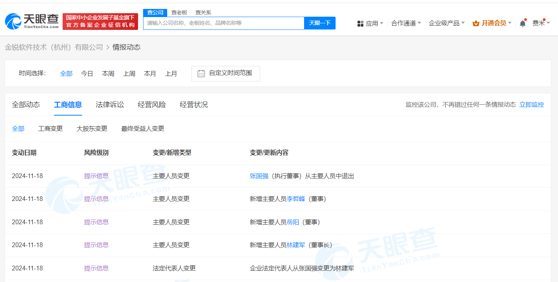This screenshot has height=282, width=558.
Task: Select 本月 time filter
Action: 150,73
